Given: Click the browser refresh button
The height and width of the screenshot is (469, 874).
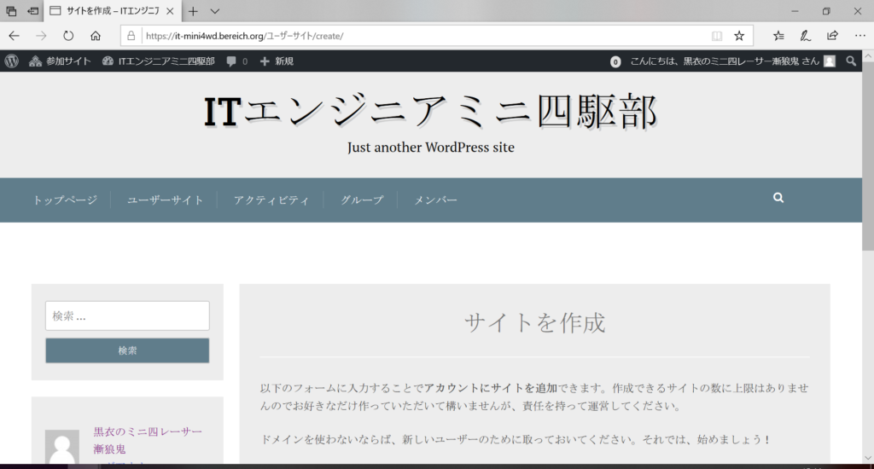Looking at the screenshot, I should 68,36.
